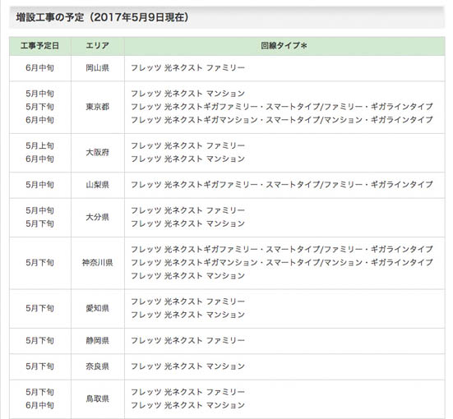453x419 pixels.
Task: Click 5月上旬 in the 大阪府 row
Action: point(39,146)
